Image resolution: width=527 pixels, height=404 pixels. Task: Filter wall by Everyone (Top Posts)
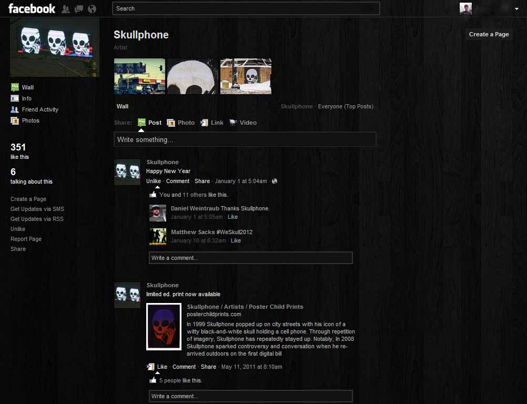coord(346,107)
